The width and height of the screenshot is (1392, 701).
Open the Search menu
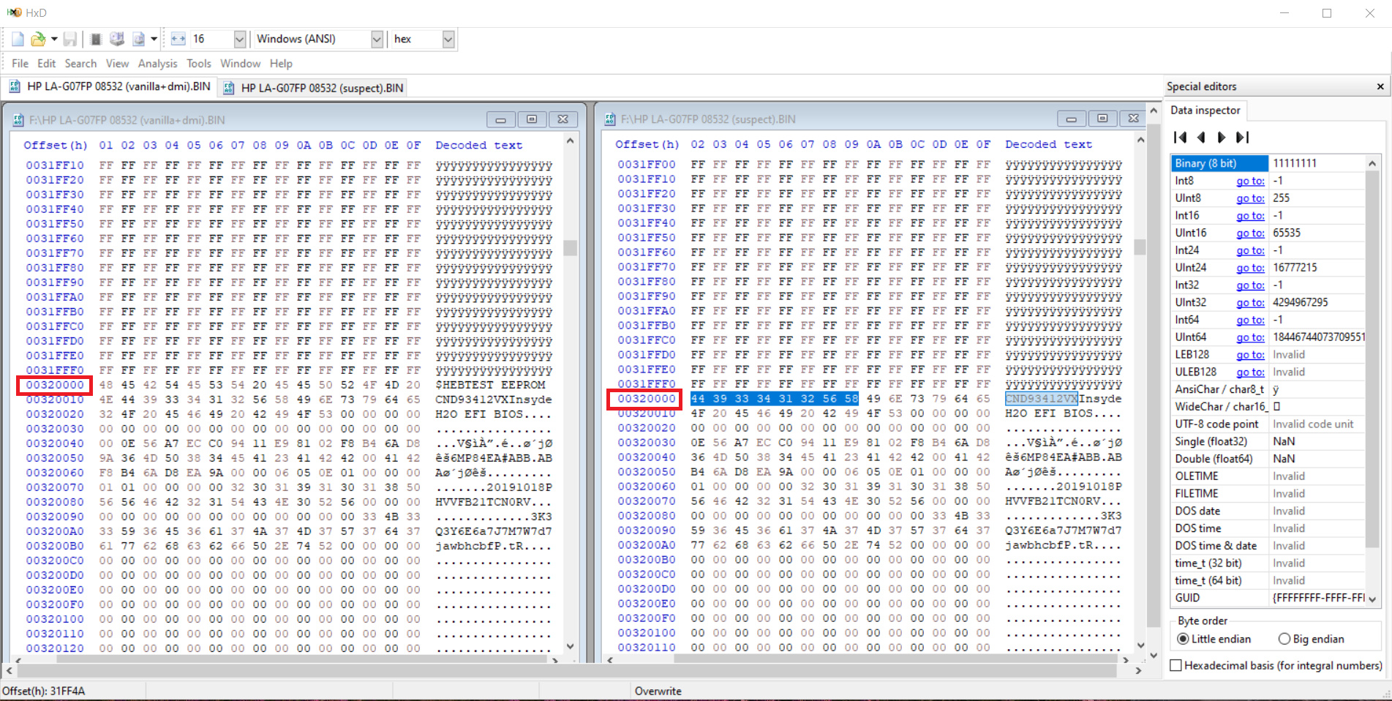[x=80, y=64]
